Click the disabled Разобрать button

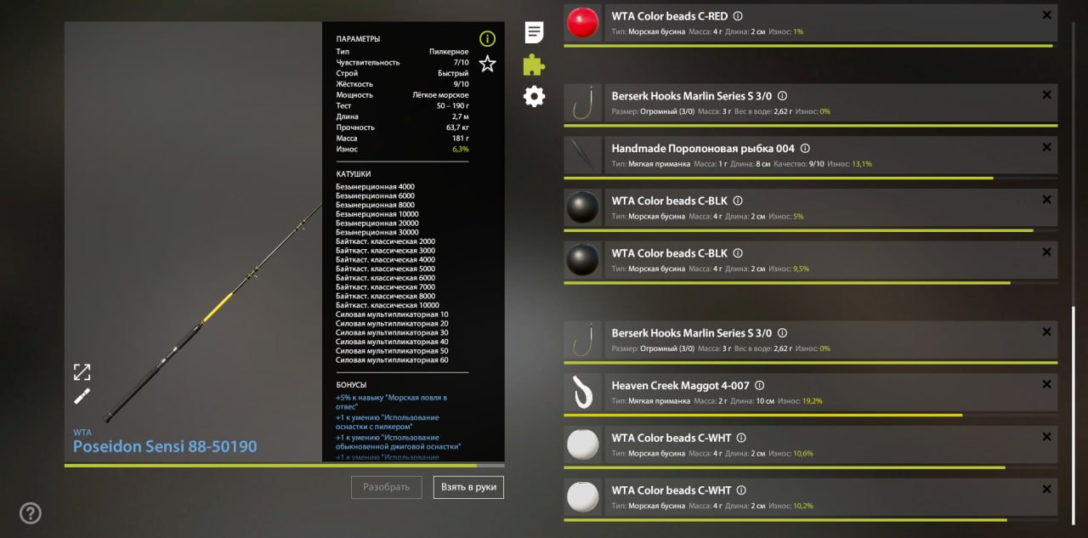387,487
